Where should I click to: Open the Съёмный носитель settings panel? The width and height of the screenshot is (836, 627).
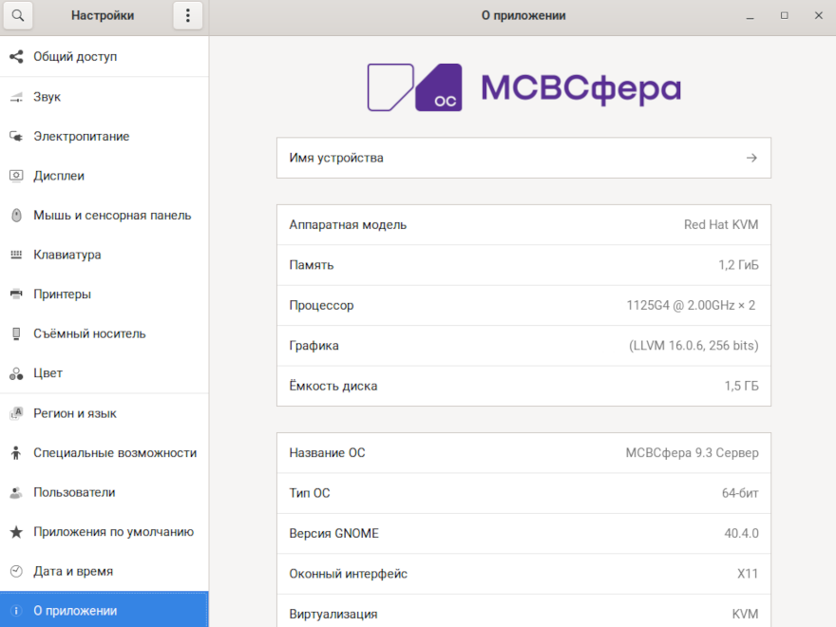[x=89, y=334]
